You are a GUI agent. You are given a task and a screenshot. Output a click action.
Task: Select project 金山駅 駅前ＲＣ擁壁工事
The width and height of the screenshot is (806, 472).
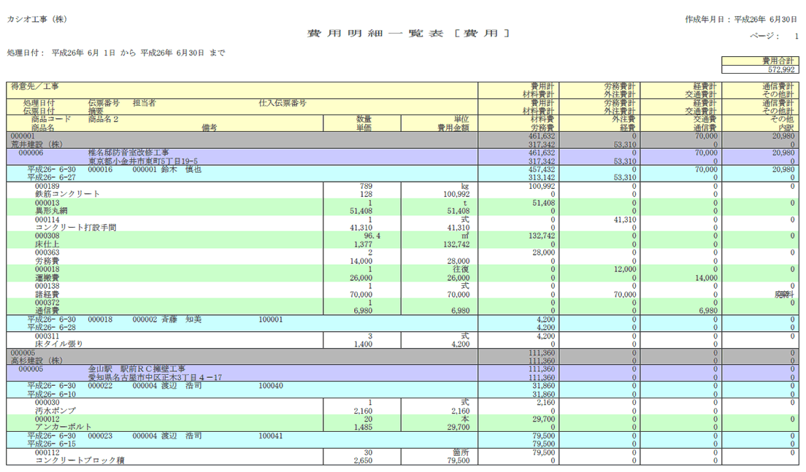[137, 368]
